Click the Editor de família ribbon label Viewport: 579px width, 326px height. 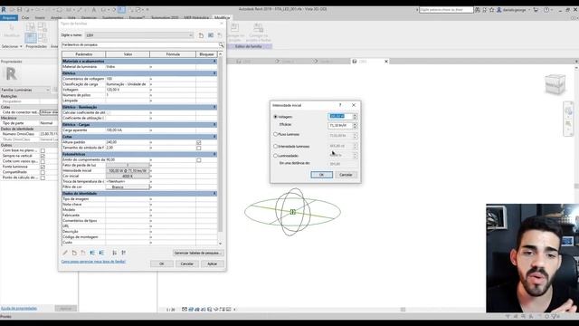(x=249, y=46)
